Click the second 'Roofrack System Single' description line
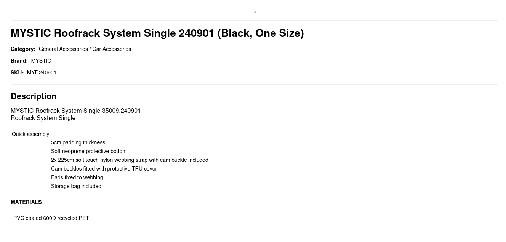The height and width of the screenshot is (242, 506). pos(43,118)
